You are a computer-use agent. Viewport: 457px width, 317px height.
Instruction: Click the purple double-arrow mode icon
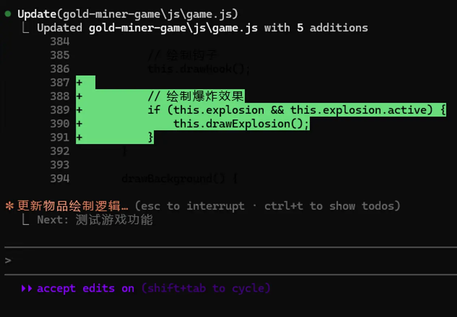pos(26,288)
